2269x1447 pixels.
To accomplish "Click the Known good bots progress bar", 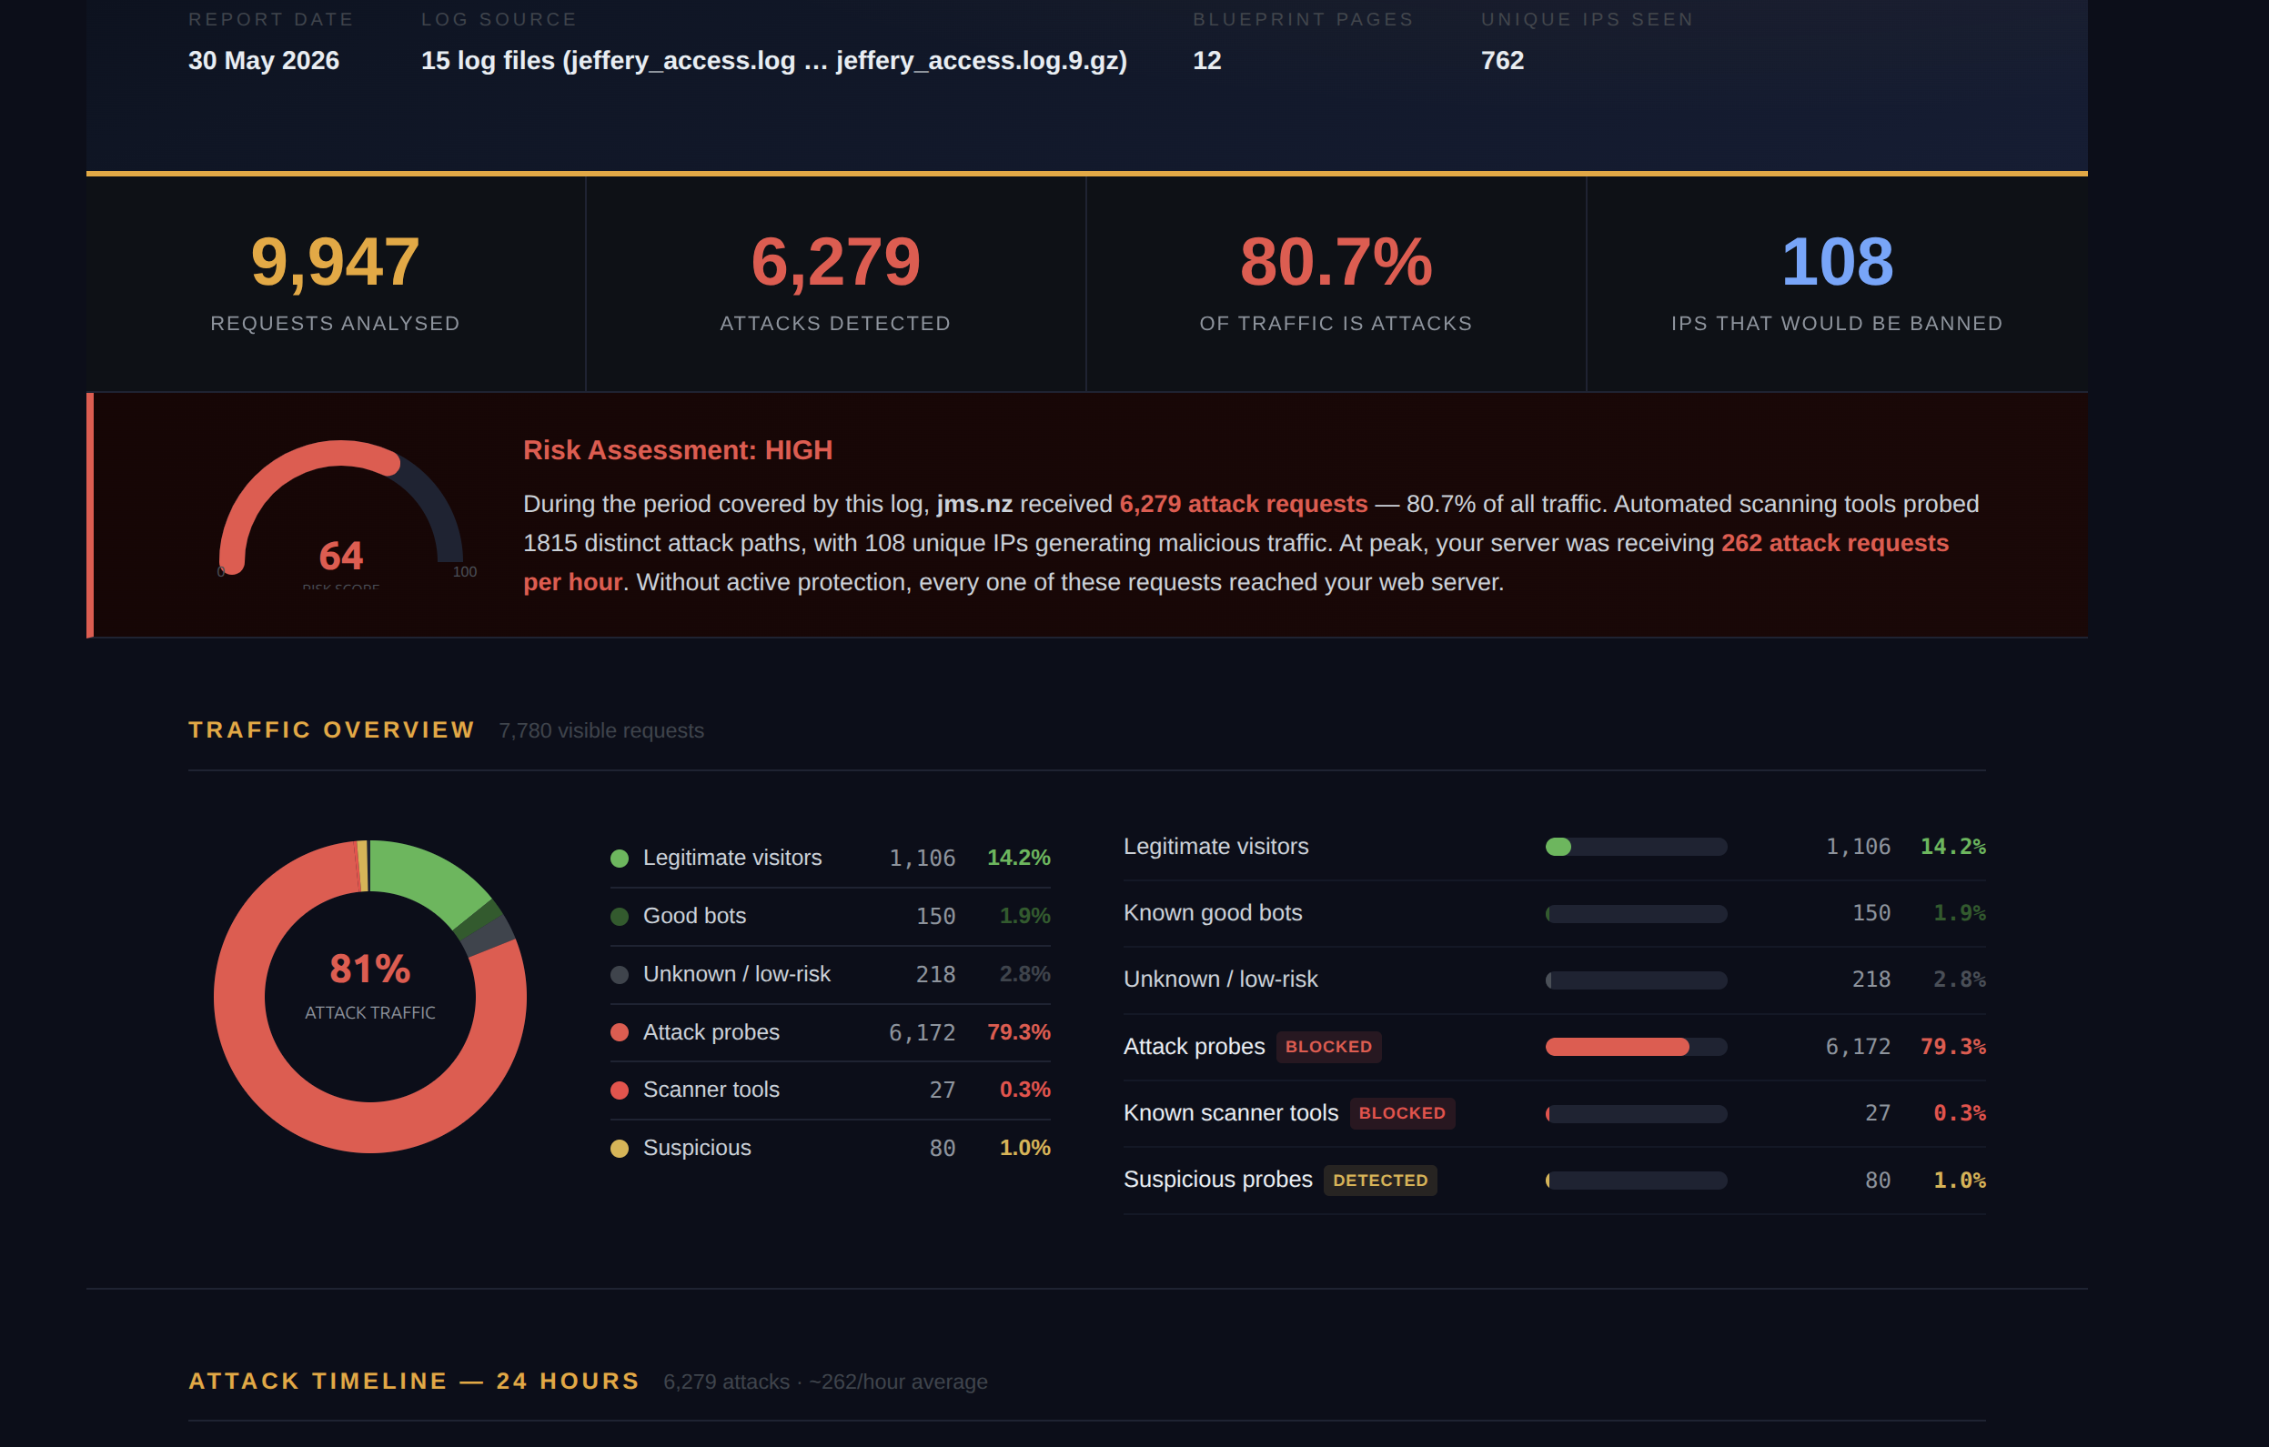I will click(x=1636, y=914).
